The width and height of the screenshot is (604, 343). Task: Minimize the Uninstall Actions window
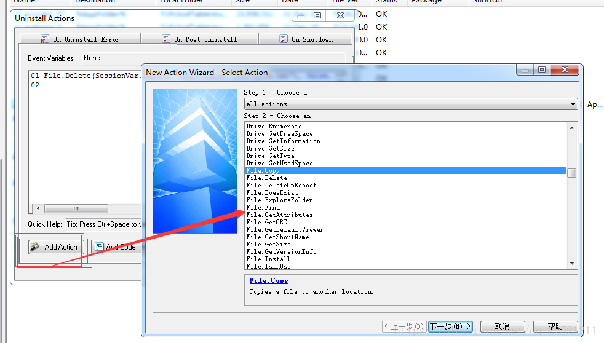[300, 16]
